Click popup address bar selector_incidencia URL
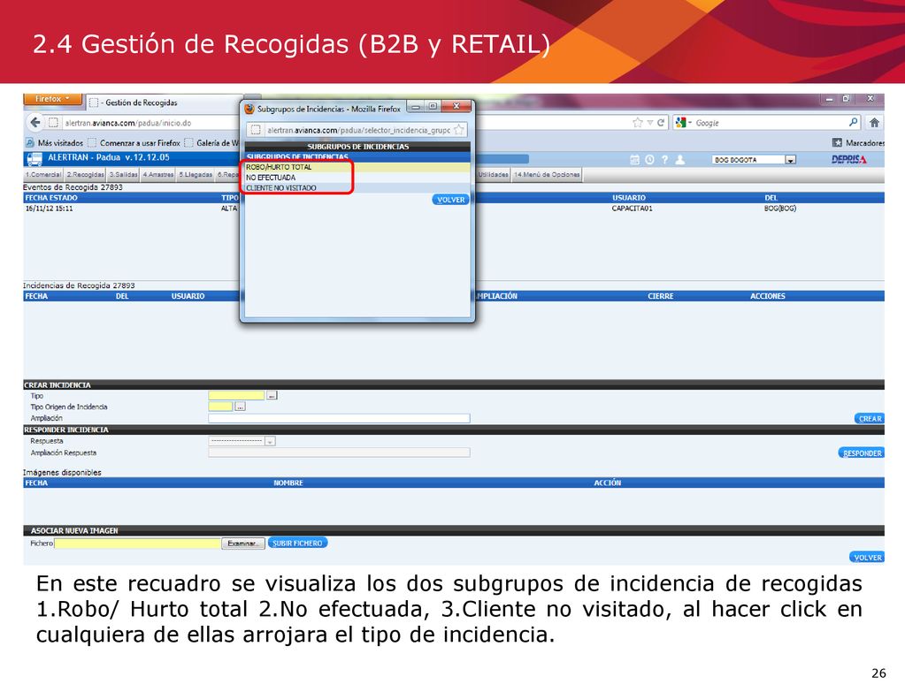The image size is (905, 692). (x=358, y=130)
